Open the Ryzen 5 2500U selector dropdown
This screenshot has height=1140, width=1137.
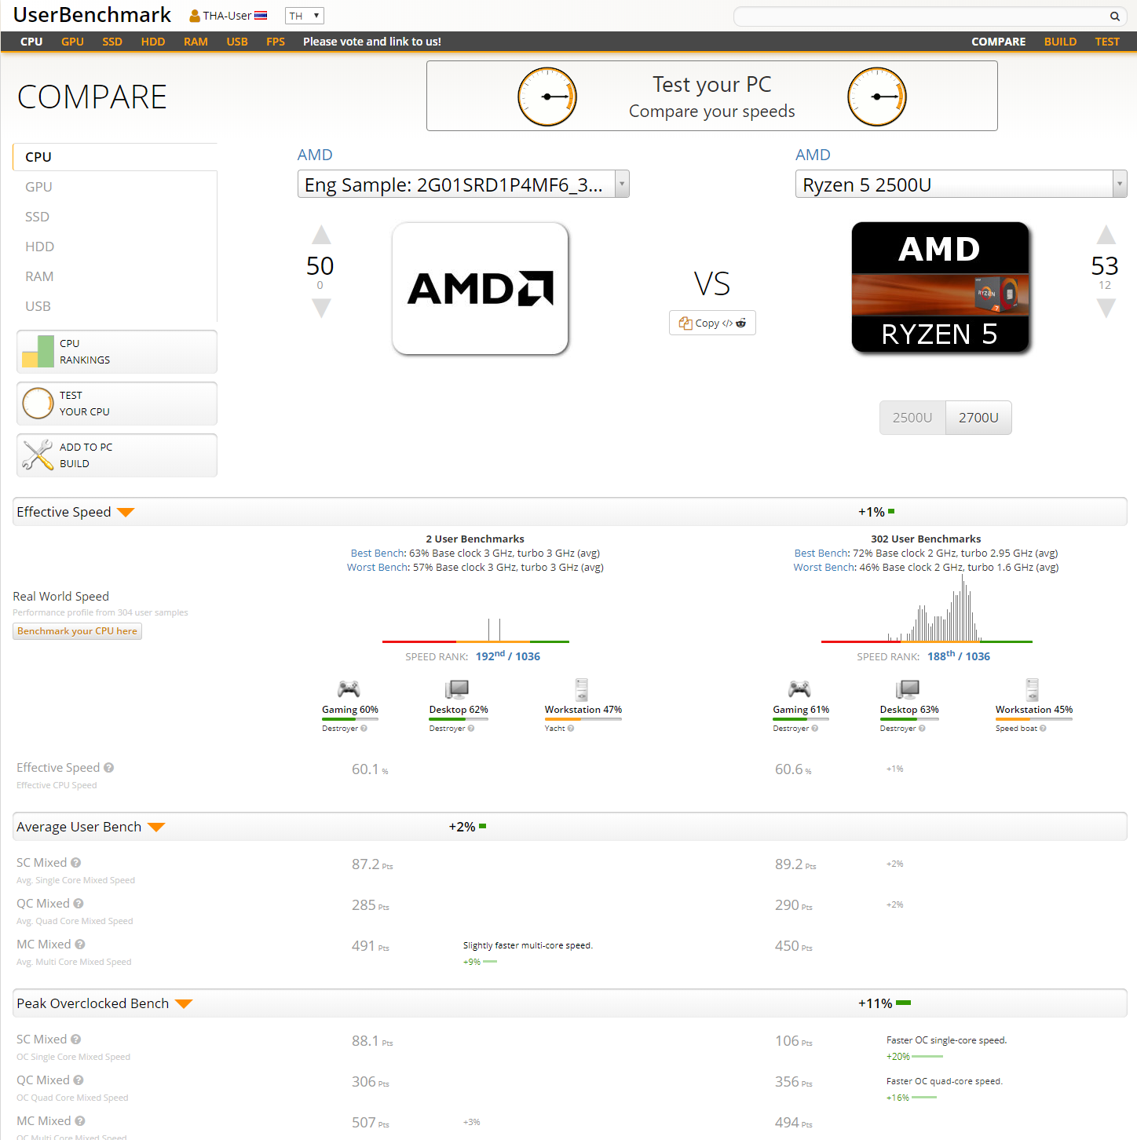pos(961,185)
